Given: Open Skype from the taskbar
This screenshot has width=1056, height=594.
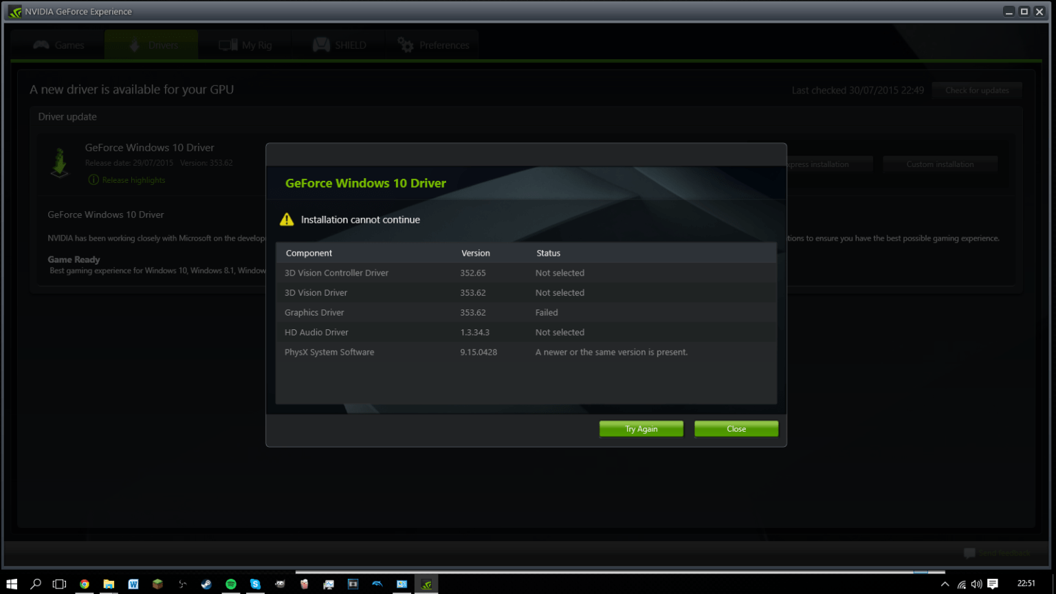Looking at the screenshot, I should pos(255,584).
